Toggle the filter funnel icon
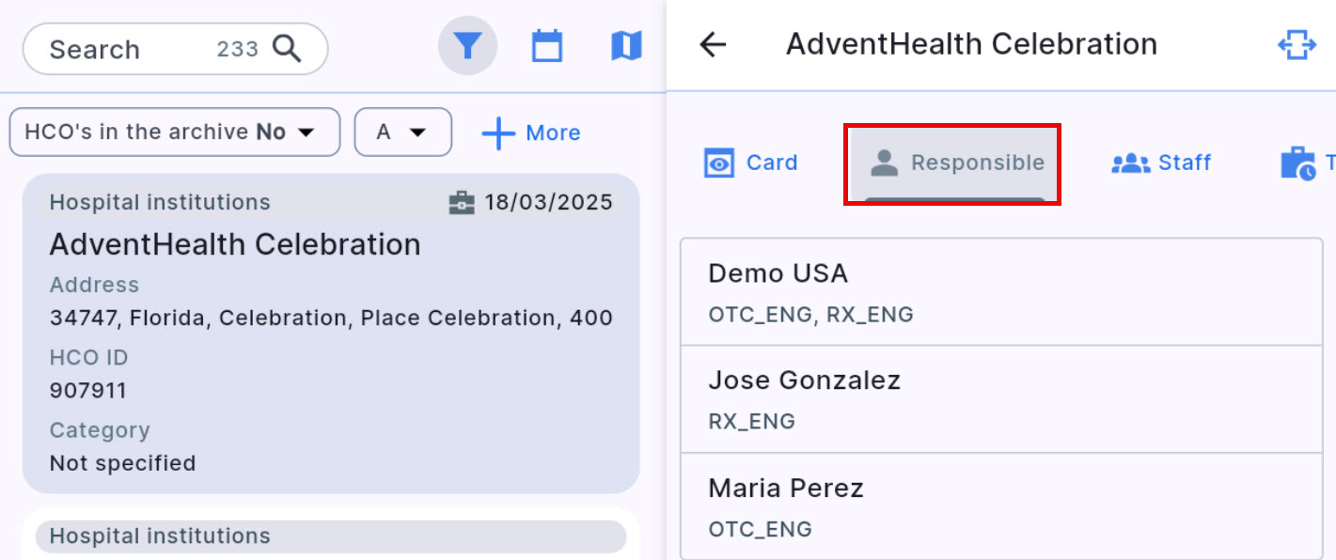This screenshot has height=560, width=1336. 467,46
